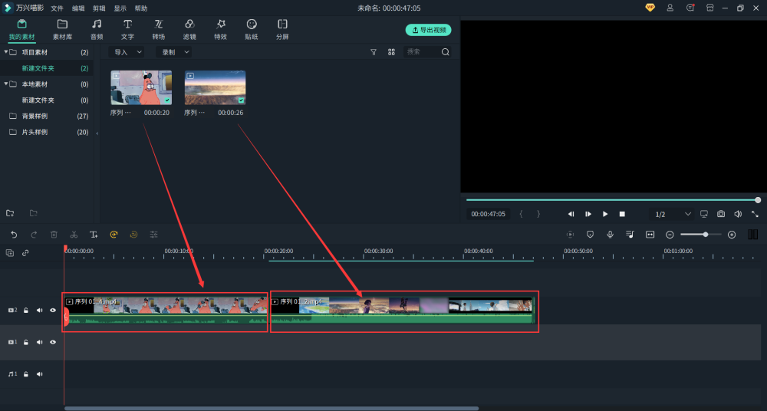Toggle the grid view icon

point(391,52)
